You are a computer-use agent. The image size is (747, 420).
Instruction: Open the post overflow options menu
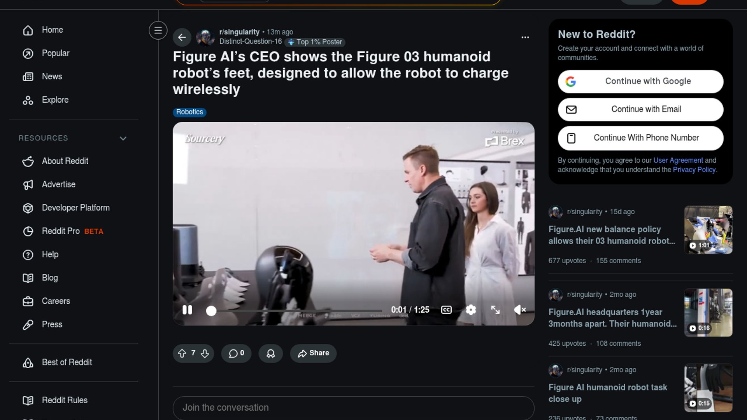click(525, 37)
